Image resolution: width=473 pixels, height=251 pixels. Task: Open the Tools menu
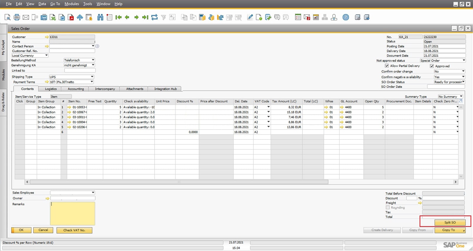coord(88,4)
